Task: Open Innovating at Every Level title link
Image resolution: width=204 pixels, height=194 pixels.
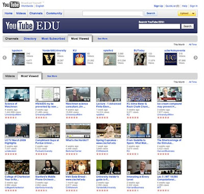Action: click(x=138, y=178)
